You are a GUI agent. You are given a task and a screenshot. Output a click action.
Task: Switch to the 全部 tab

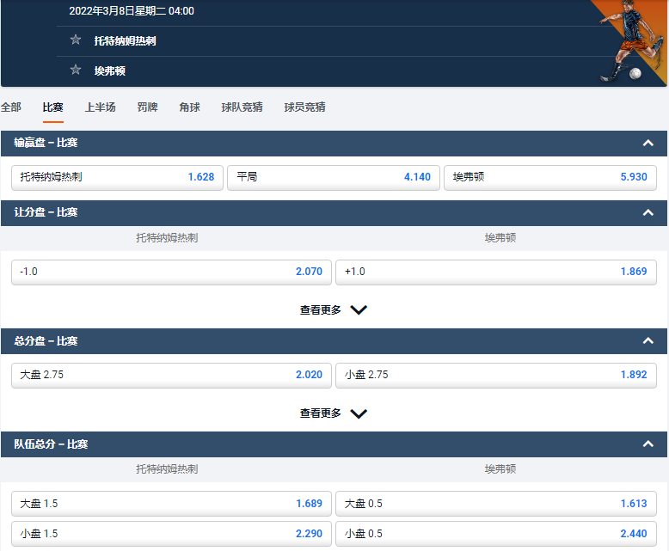point(11,107)
